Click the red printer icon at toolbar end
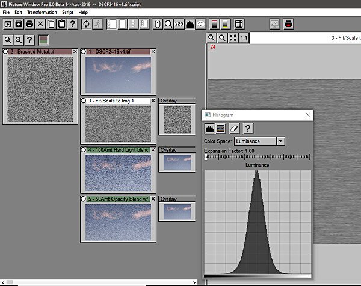Image resolution: width=361 pixels, height=286 pixels. (x=289, y=24)
